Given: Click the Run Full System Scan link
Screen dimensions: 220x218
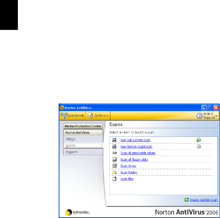Looking at the screenshot, I should tap(135, 140).
